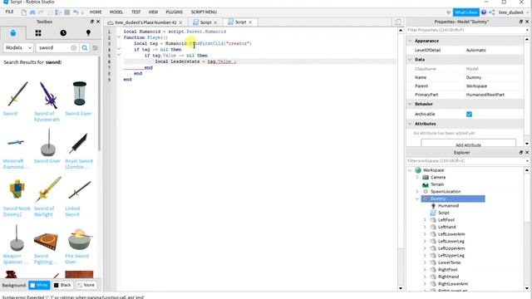The height and width of the screenshot is (299, 532).
Task: Collapse the Appearance properties section
Action: (410, 41)
